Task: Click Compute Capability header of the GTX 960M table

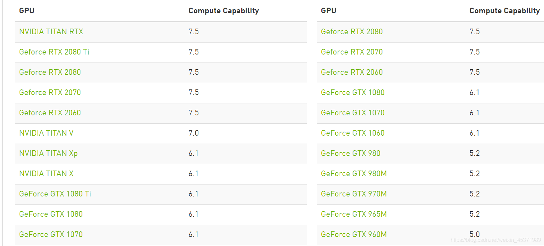Action: (x=504, y=11)
